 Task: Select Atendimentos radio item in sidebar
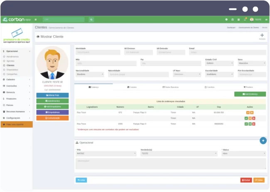coord(12,56)
